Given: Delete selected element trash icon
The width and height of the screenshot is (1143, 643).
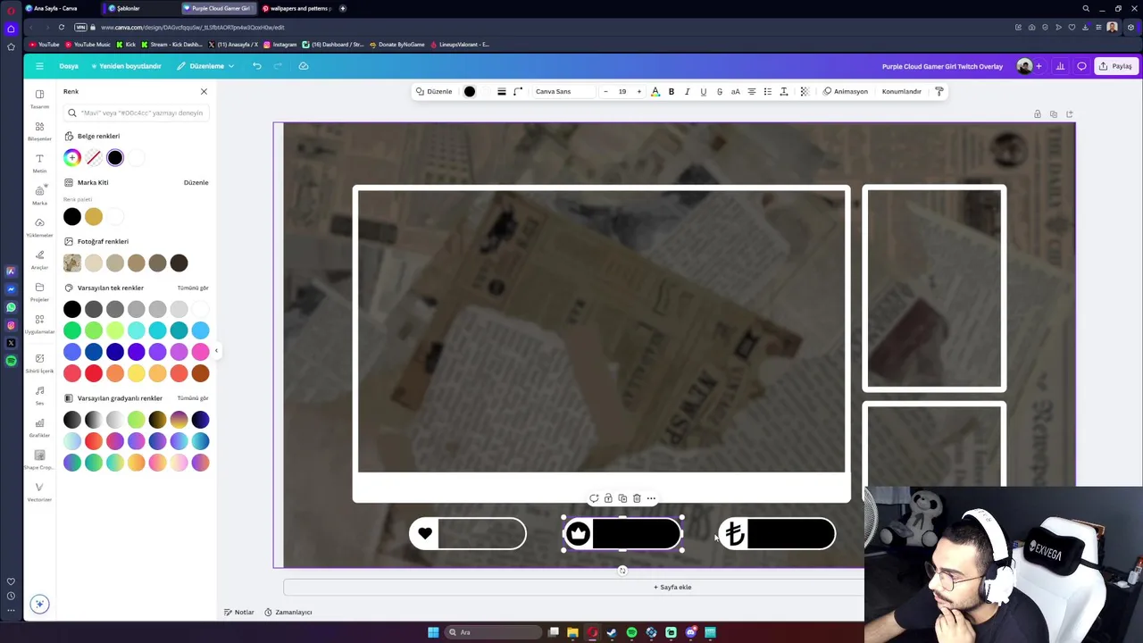Looking at the screenshot, I should point(637,498).
